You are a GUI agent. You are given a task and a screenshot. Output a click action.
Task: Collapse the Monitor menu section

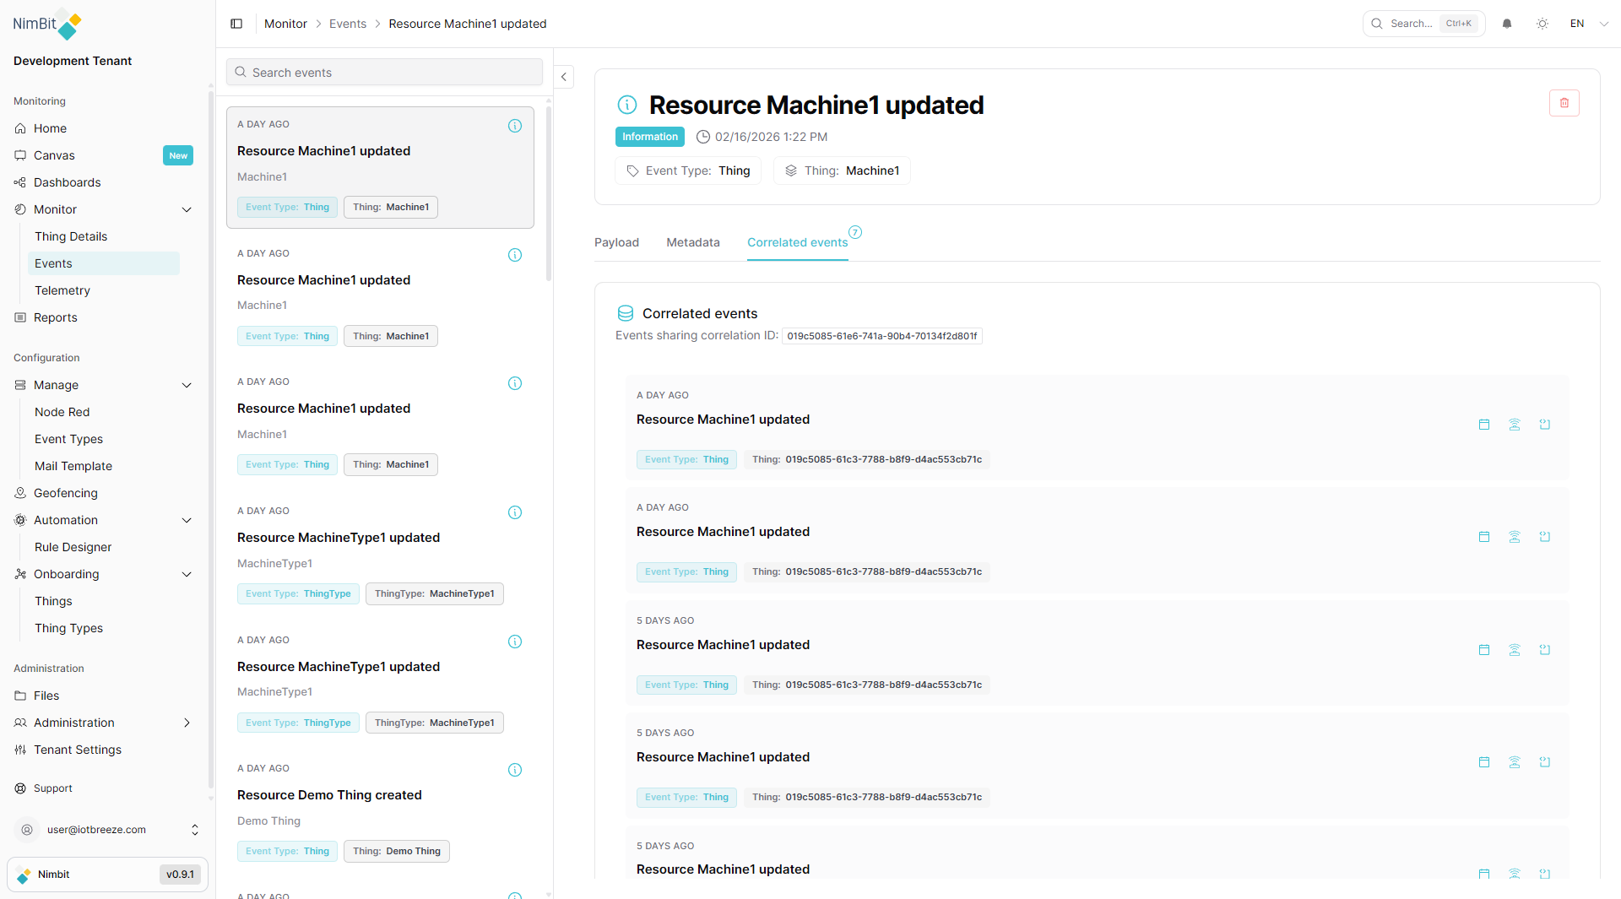point(187,209)
